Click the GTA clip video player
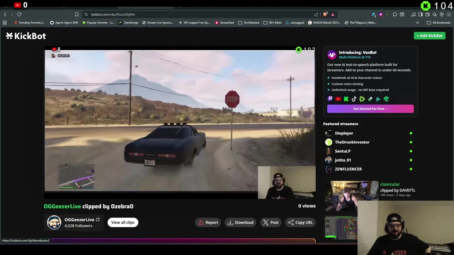The image size is (454, 255). pos(179,123)
